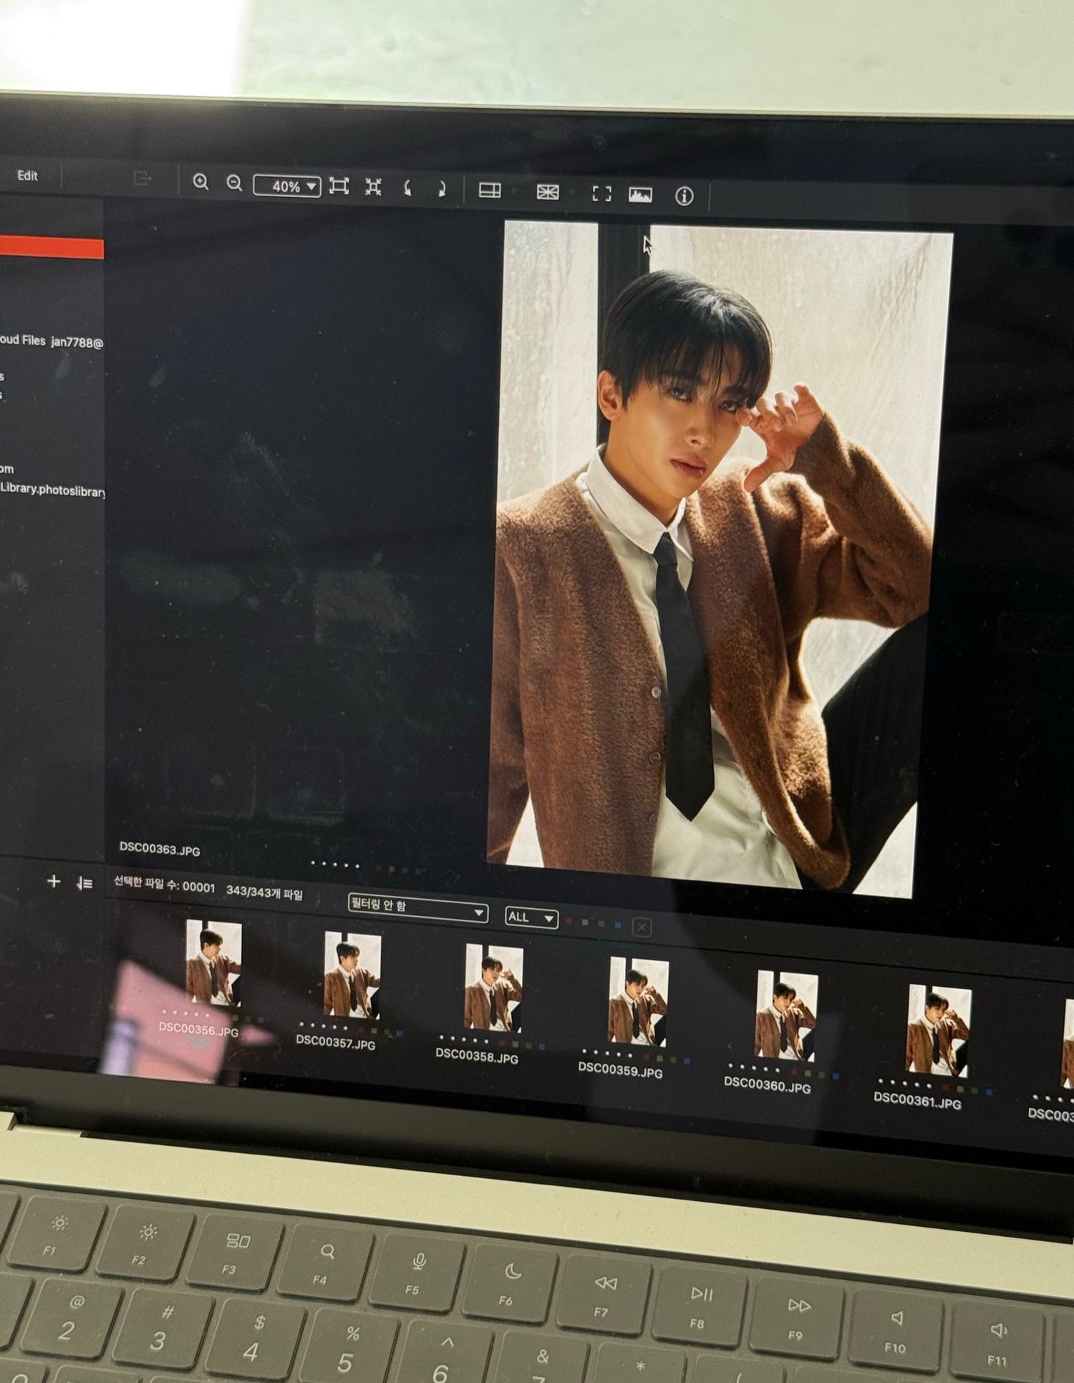The height and width of the screenshot is (1383, 1074).
Task: Toggle the grid overlay display
Action: (x=548, y=192)
